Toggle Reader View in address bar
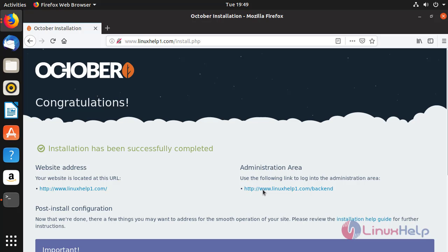This screenshot has width=448, height=252. (x=338, y=41)
